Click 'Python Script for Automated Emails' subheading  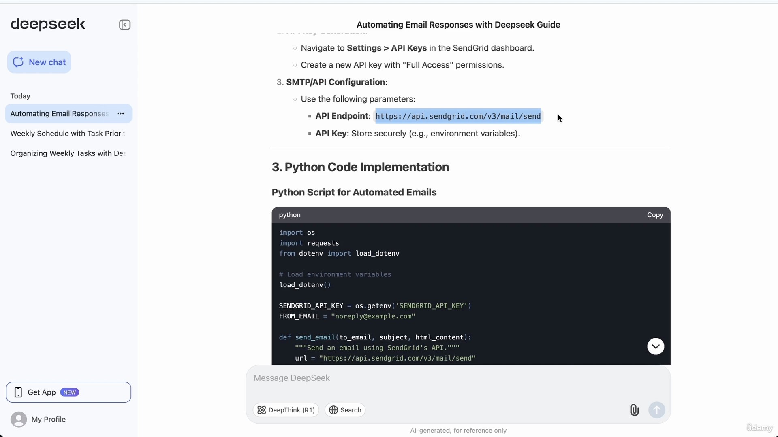point(354,192)
